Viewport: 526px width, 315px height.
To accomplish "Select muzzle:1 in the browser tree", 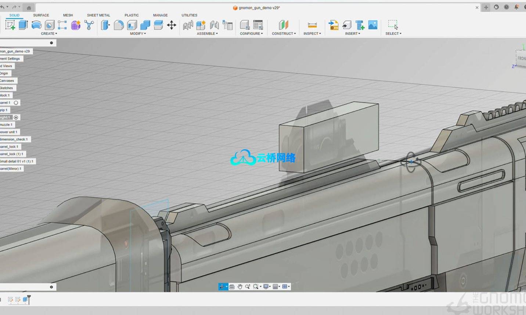I will click(x=6, y=125).
